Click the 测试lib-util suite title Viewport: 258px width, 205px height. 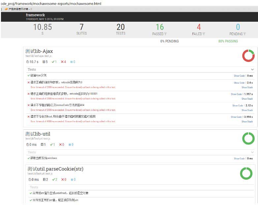38,134
